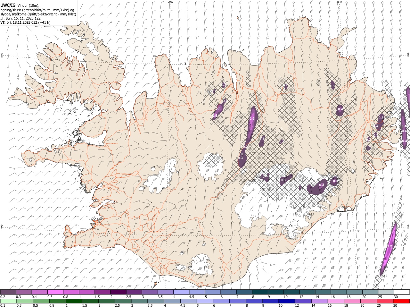
Task: Click the 0.8 green swatch in the lower legend
Action: [57, 301]
